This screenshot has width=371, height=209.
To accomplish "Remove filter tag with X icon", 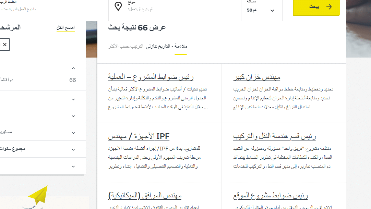I will 5,45.
